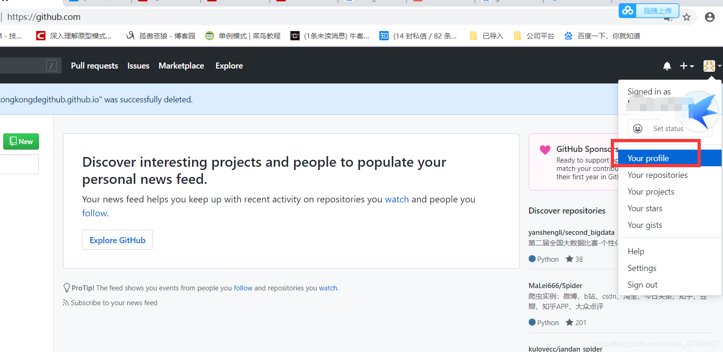723x352 pixels.
Task: Click the Explore GitHub button
Action: click(117, 239)
